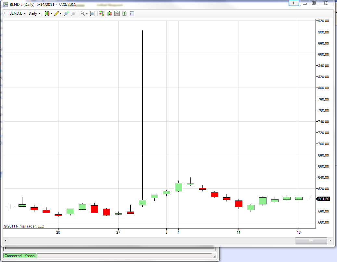Click the zoom frame magnifier icon
Screen dimensions: 337x262
[92, 13]
